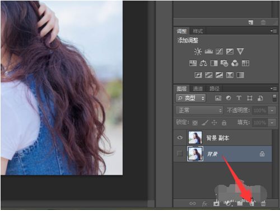Add a Levels adjustment layer

[209, 51]
